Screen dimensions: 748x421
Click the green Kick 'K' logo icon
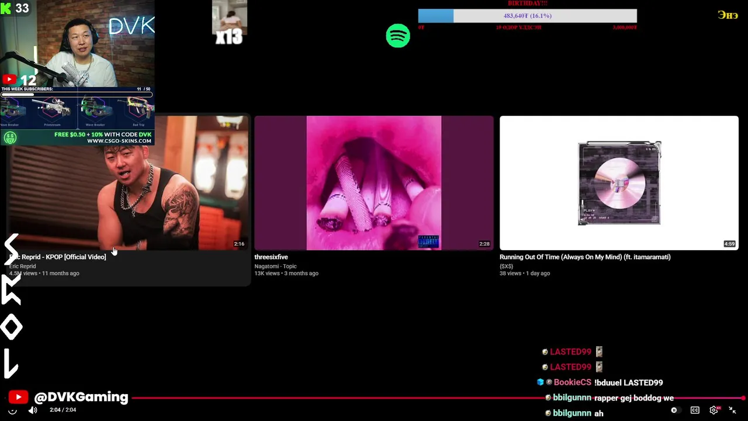pos(6,8)
